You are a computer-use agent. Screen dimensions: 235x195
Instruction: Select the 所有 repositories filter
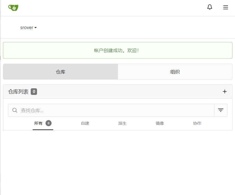click(x=38, y=123)
